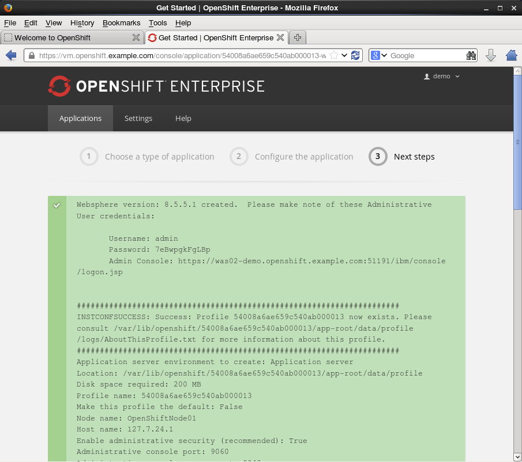The image size is (522, 462).
Task: Click the Profile name line
Action: [164, 396]
